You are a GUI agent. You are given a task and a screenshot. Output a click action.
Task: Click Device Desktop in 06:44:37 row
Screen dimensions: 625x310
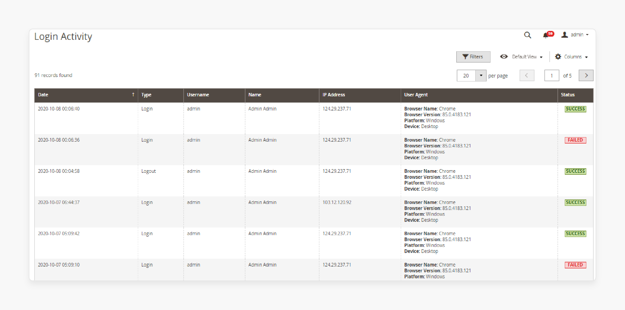421,220
